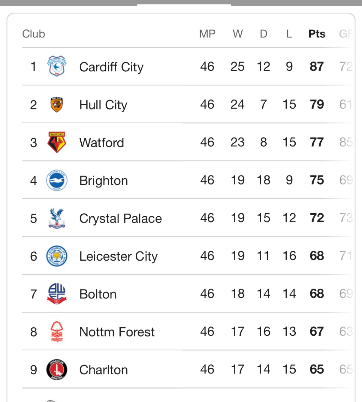Click the Pts column header
362x402 pixels.
coord(317,34)
